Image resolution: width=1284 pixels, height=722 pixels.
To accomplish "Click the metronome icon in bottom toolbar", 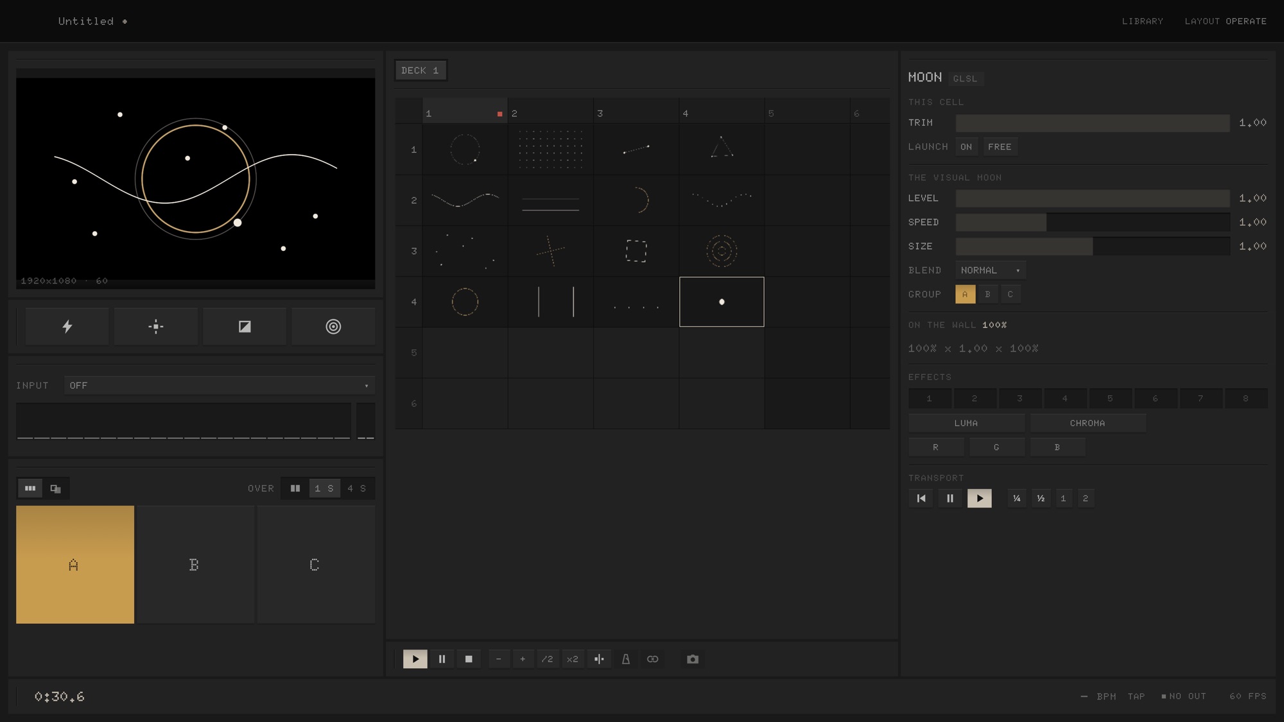I will click(626, 659).
